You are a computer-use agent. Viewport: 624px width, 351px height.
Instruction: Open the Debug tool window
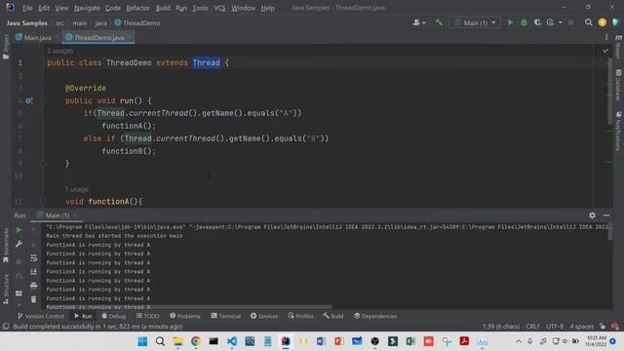click(x=114, y=316)
